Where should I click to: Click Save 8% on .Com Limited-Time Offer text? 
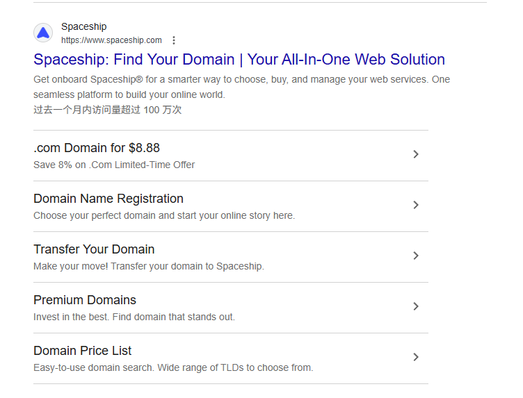pyautogui.click(x=114, y=165)
